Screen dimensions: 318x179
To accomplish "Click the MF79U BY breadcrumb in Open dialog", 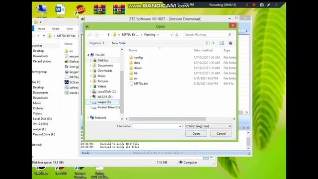I will [x=130, y=35].
